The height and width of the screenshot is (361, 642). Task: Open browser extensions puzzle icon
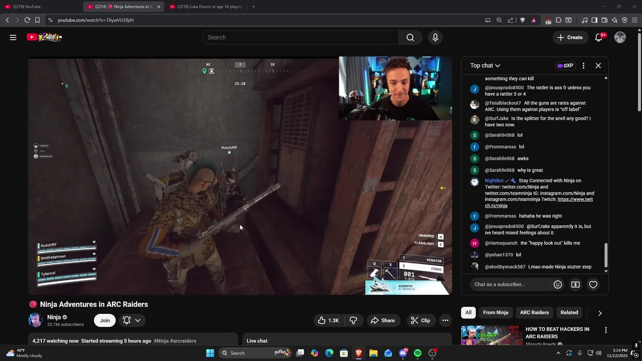[558, 20]
